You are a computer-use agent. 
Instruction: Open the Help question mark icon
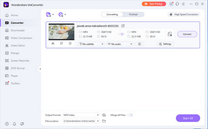(x=7, y=124)
